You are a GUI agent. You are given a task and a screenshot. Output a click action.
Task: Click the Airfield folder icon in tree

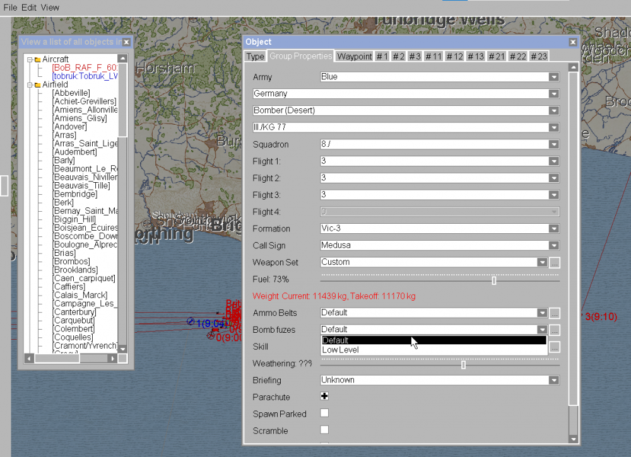pyautogui.click(x=37, y=84)
